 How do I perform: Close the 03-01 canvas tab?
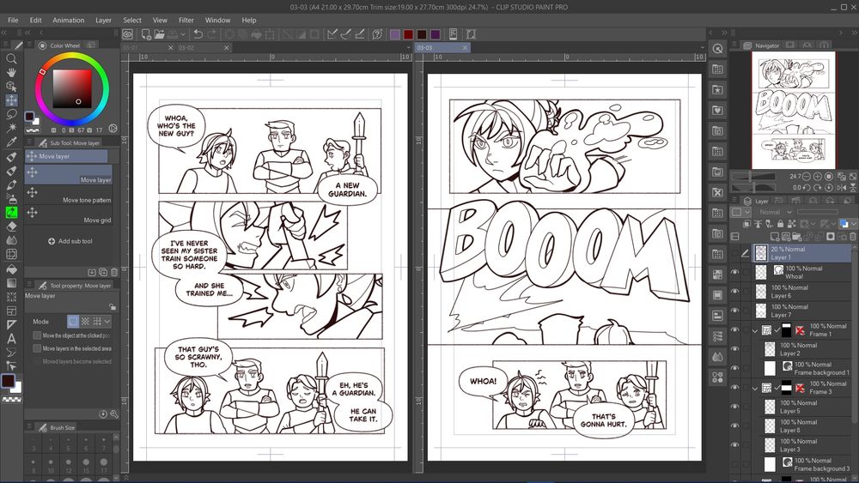pos(170,47)
